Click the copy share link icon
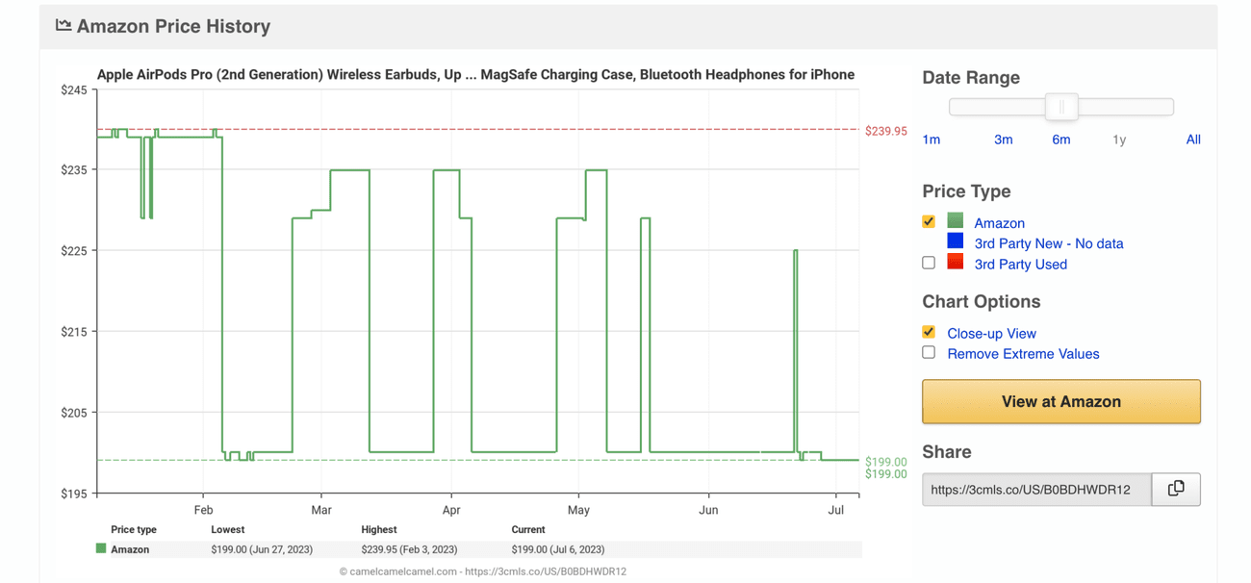 pos(1175,489)
